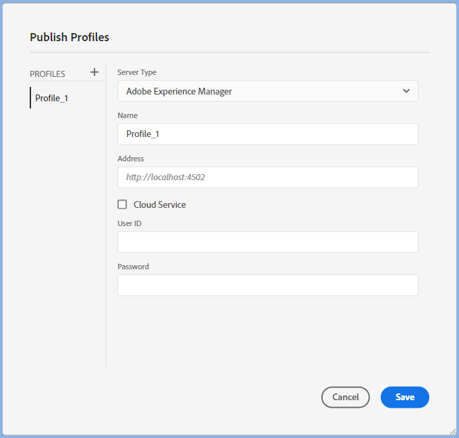The image size is (459, 438).
Task: Click the Address field label
Action: click(131, 159)
